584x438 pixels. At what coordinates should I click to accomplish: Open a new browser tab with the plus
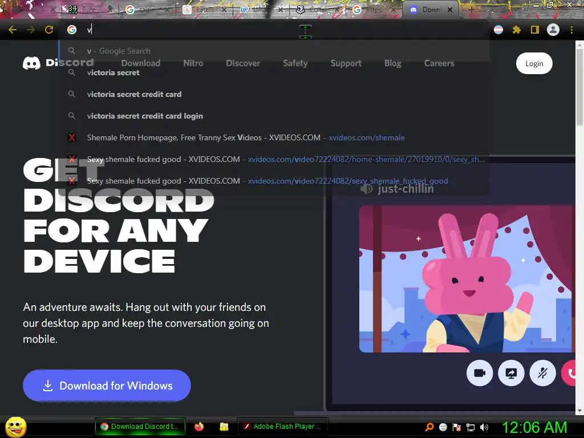pos(471,10)
